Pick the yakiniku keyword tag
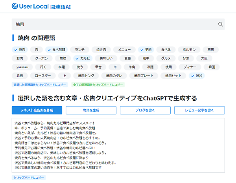The height and width of the screenshot is (183, 236). 22,67
